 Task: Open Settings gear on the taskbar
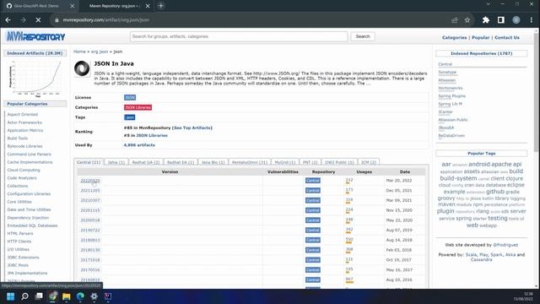click(x=94, y=296)
